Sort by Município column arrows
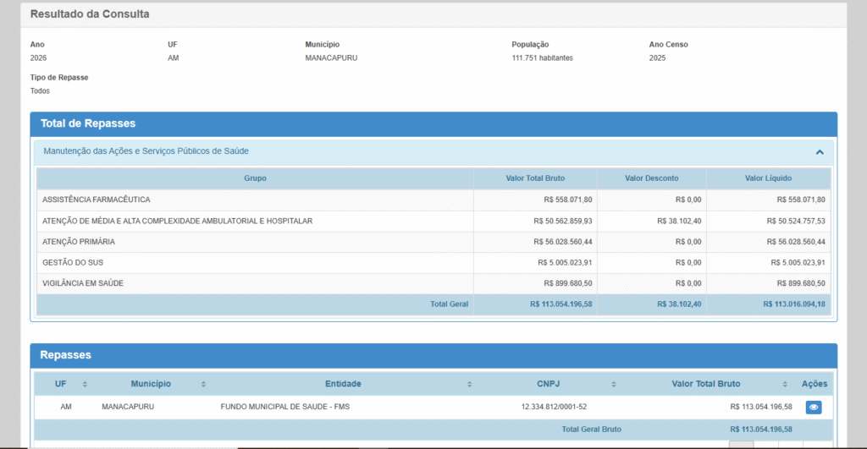This screenshot has width=867, height=449. [203, 384]
